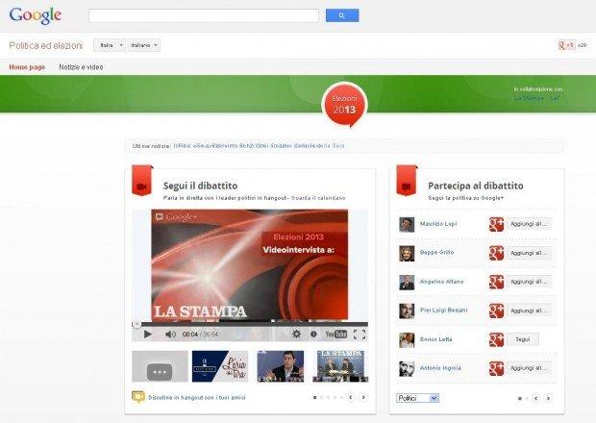Click the Google +1 button
This screenshot has height=423, width=596.
click(x=566, y=45)
